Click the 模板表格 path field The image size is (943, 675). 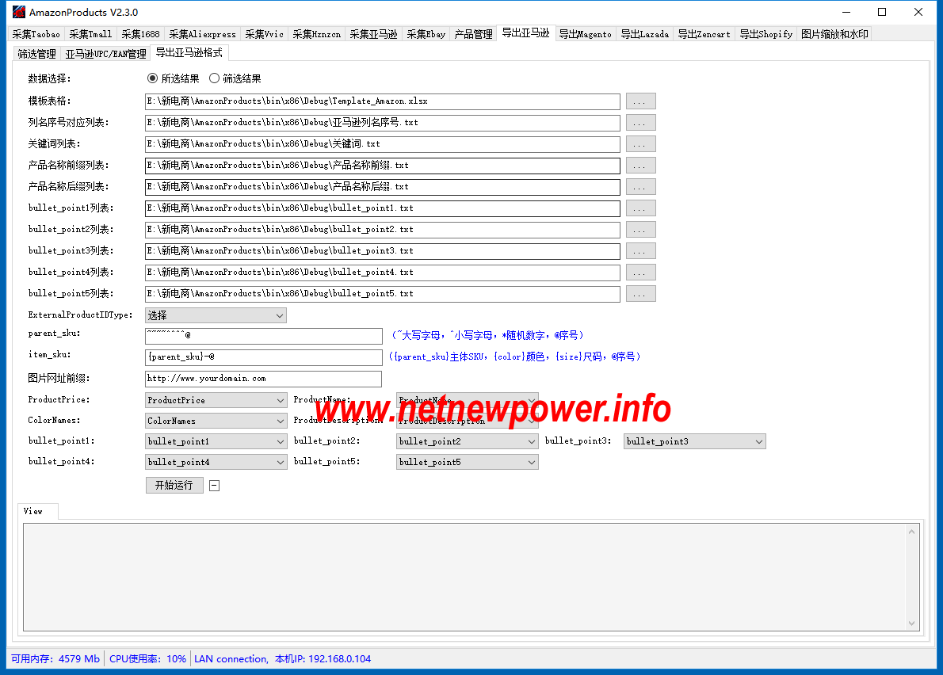click(x=383, y=101)
